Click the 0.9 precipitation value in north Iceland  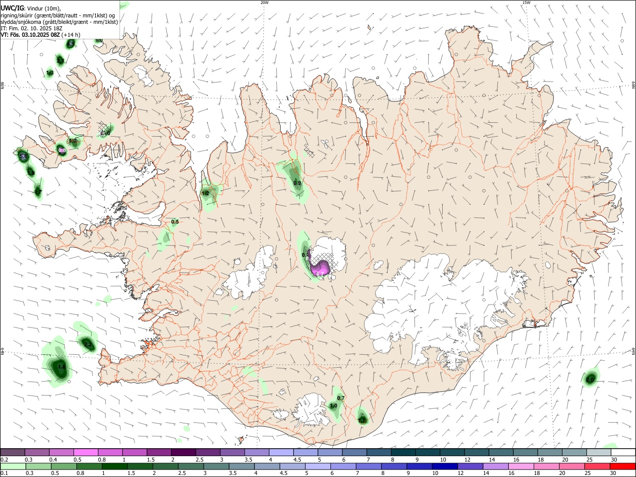tap(297, 183)
